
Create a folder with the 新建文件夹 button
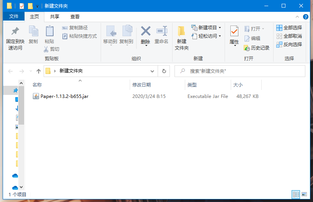182,38
